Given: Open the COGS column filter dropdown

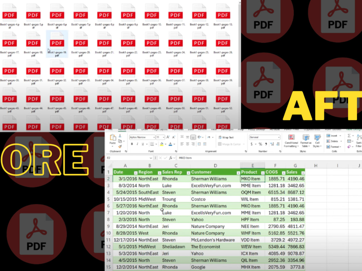Looking at the screenshot, I should coord(283,173).
